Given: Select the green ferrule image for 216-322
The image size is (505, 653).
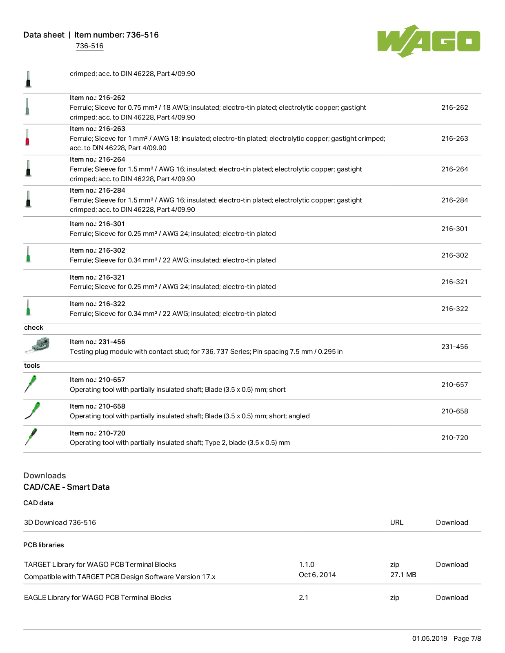Looking at the screenshot, I should (x=28, y=307).
